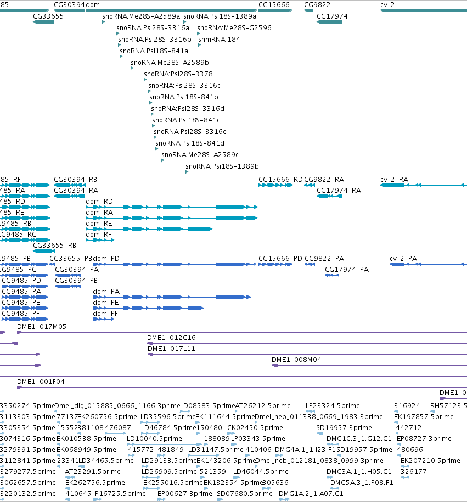This screenshot has width=467, height=502.
Task: Select the CG17974-RA transcript label
Action: click(x=339, y=191)
